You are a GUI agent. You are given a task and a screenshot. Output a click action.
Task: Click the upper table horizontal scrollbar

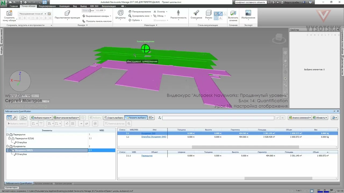tap(245, 147)
